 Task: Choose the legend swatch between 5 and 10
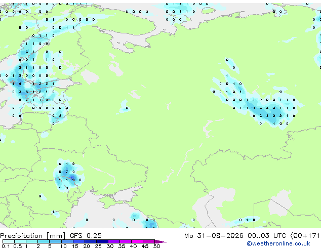pos(56,241)
